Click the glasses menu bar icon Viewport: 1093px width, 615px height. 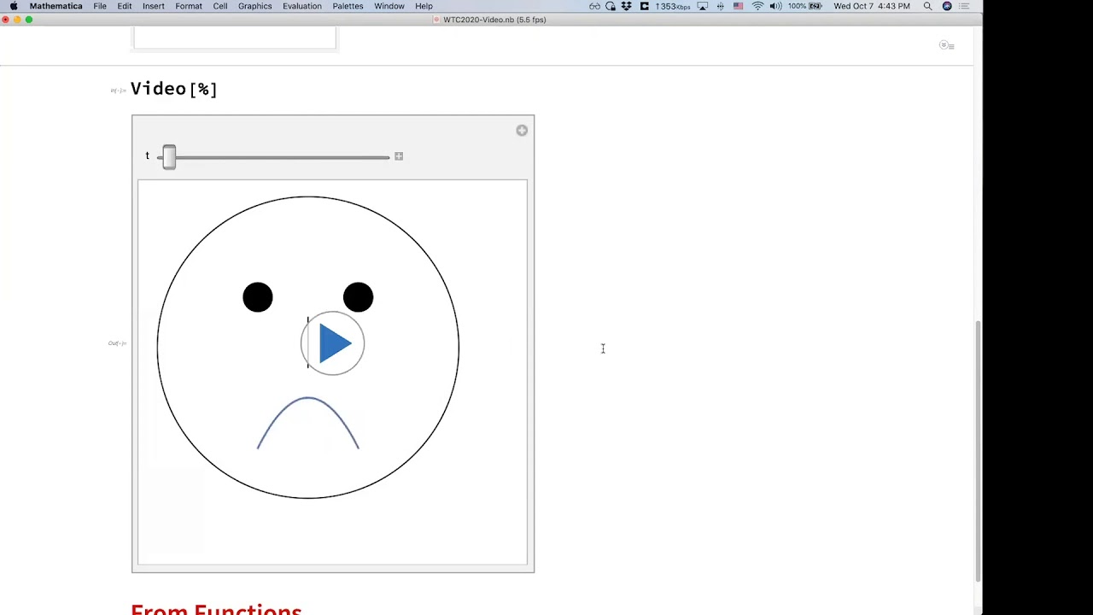point(594,6)
